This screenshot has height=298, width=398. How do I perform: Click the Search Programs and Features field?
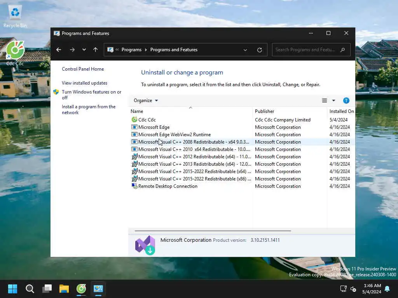coord(311,50)
